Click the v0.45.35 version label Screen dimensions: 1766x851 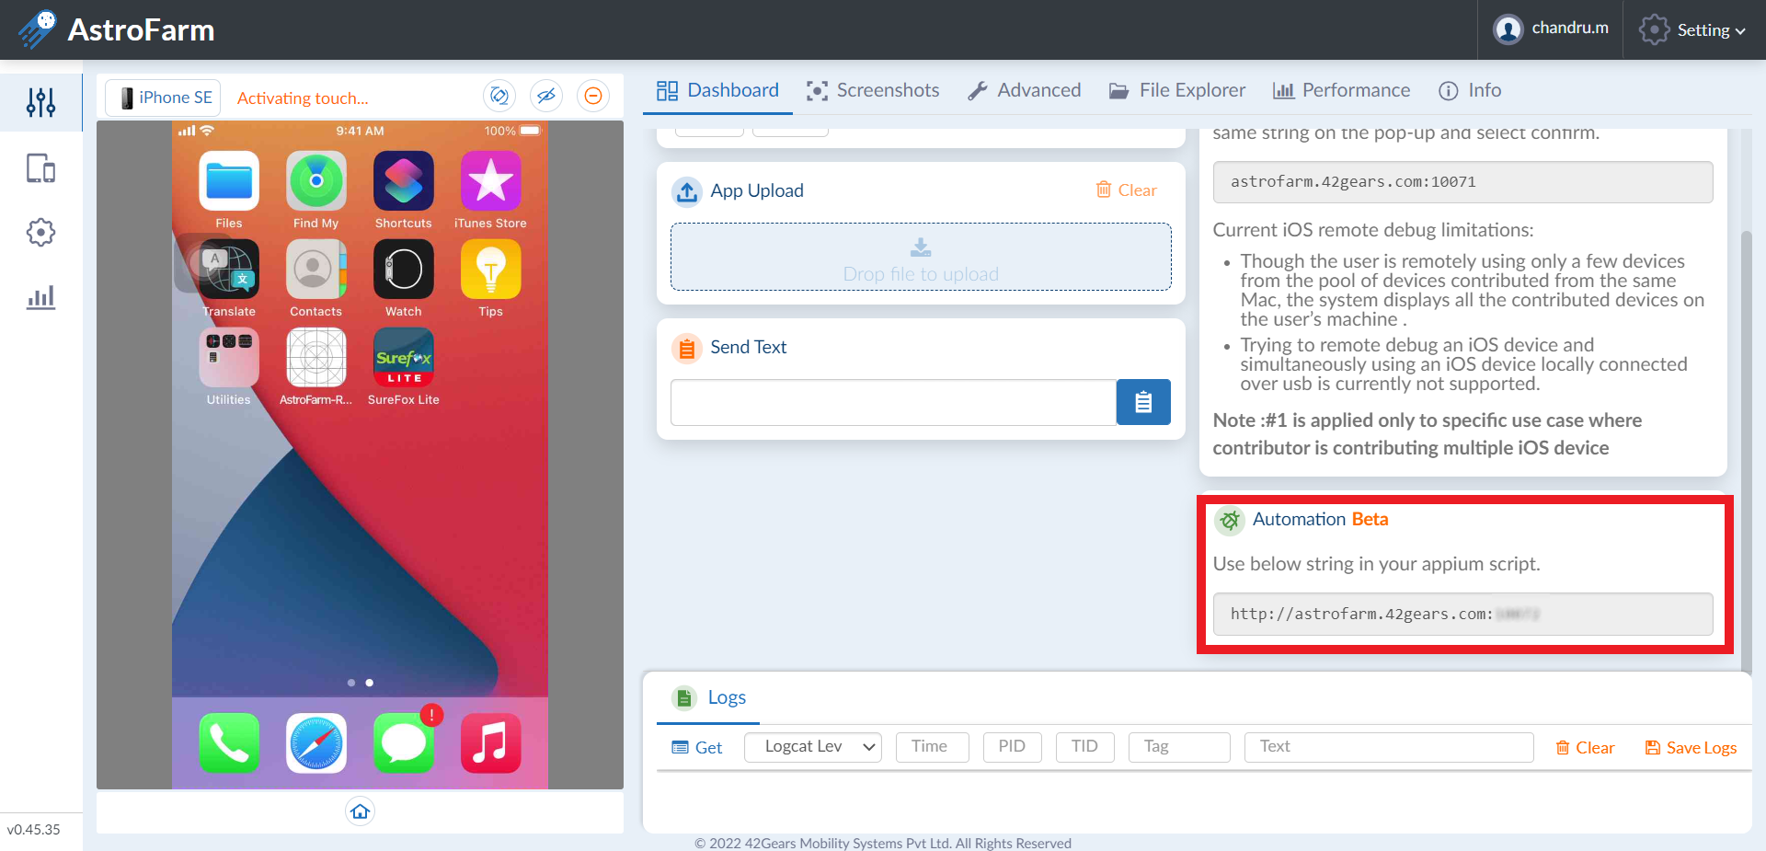tap(34, 829)
